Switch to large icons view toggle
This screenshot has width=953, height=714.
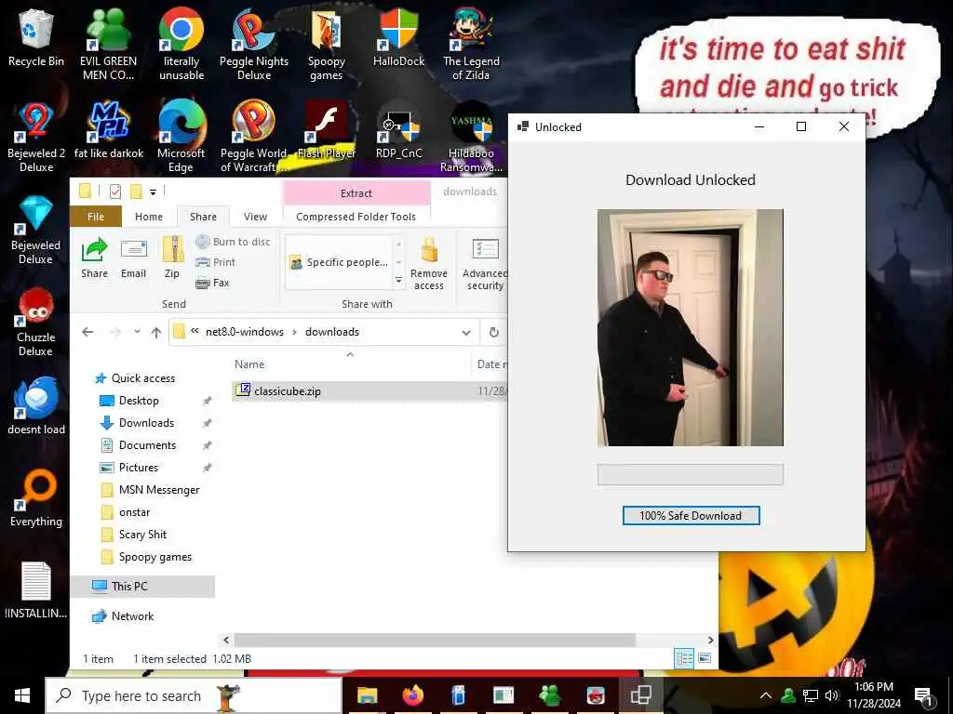coord(705,658)
